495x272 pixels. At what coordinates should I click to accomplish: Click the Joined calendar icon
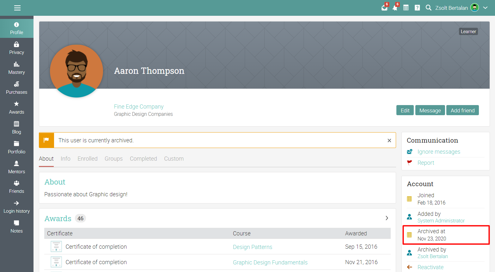coord(409,199)
